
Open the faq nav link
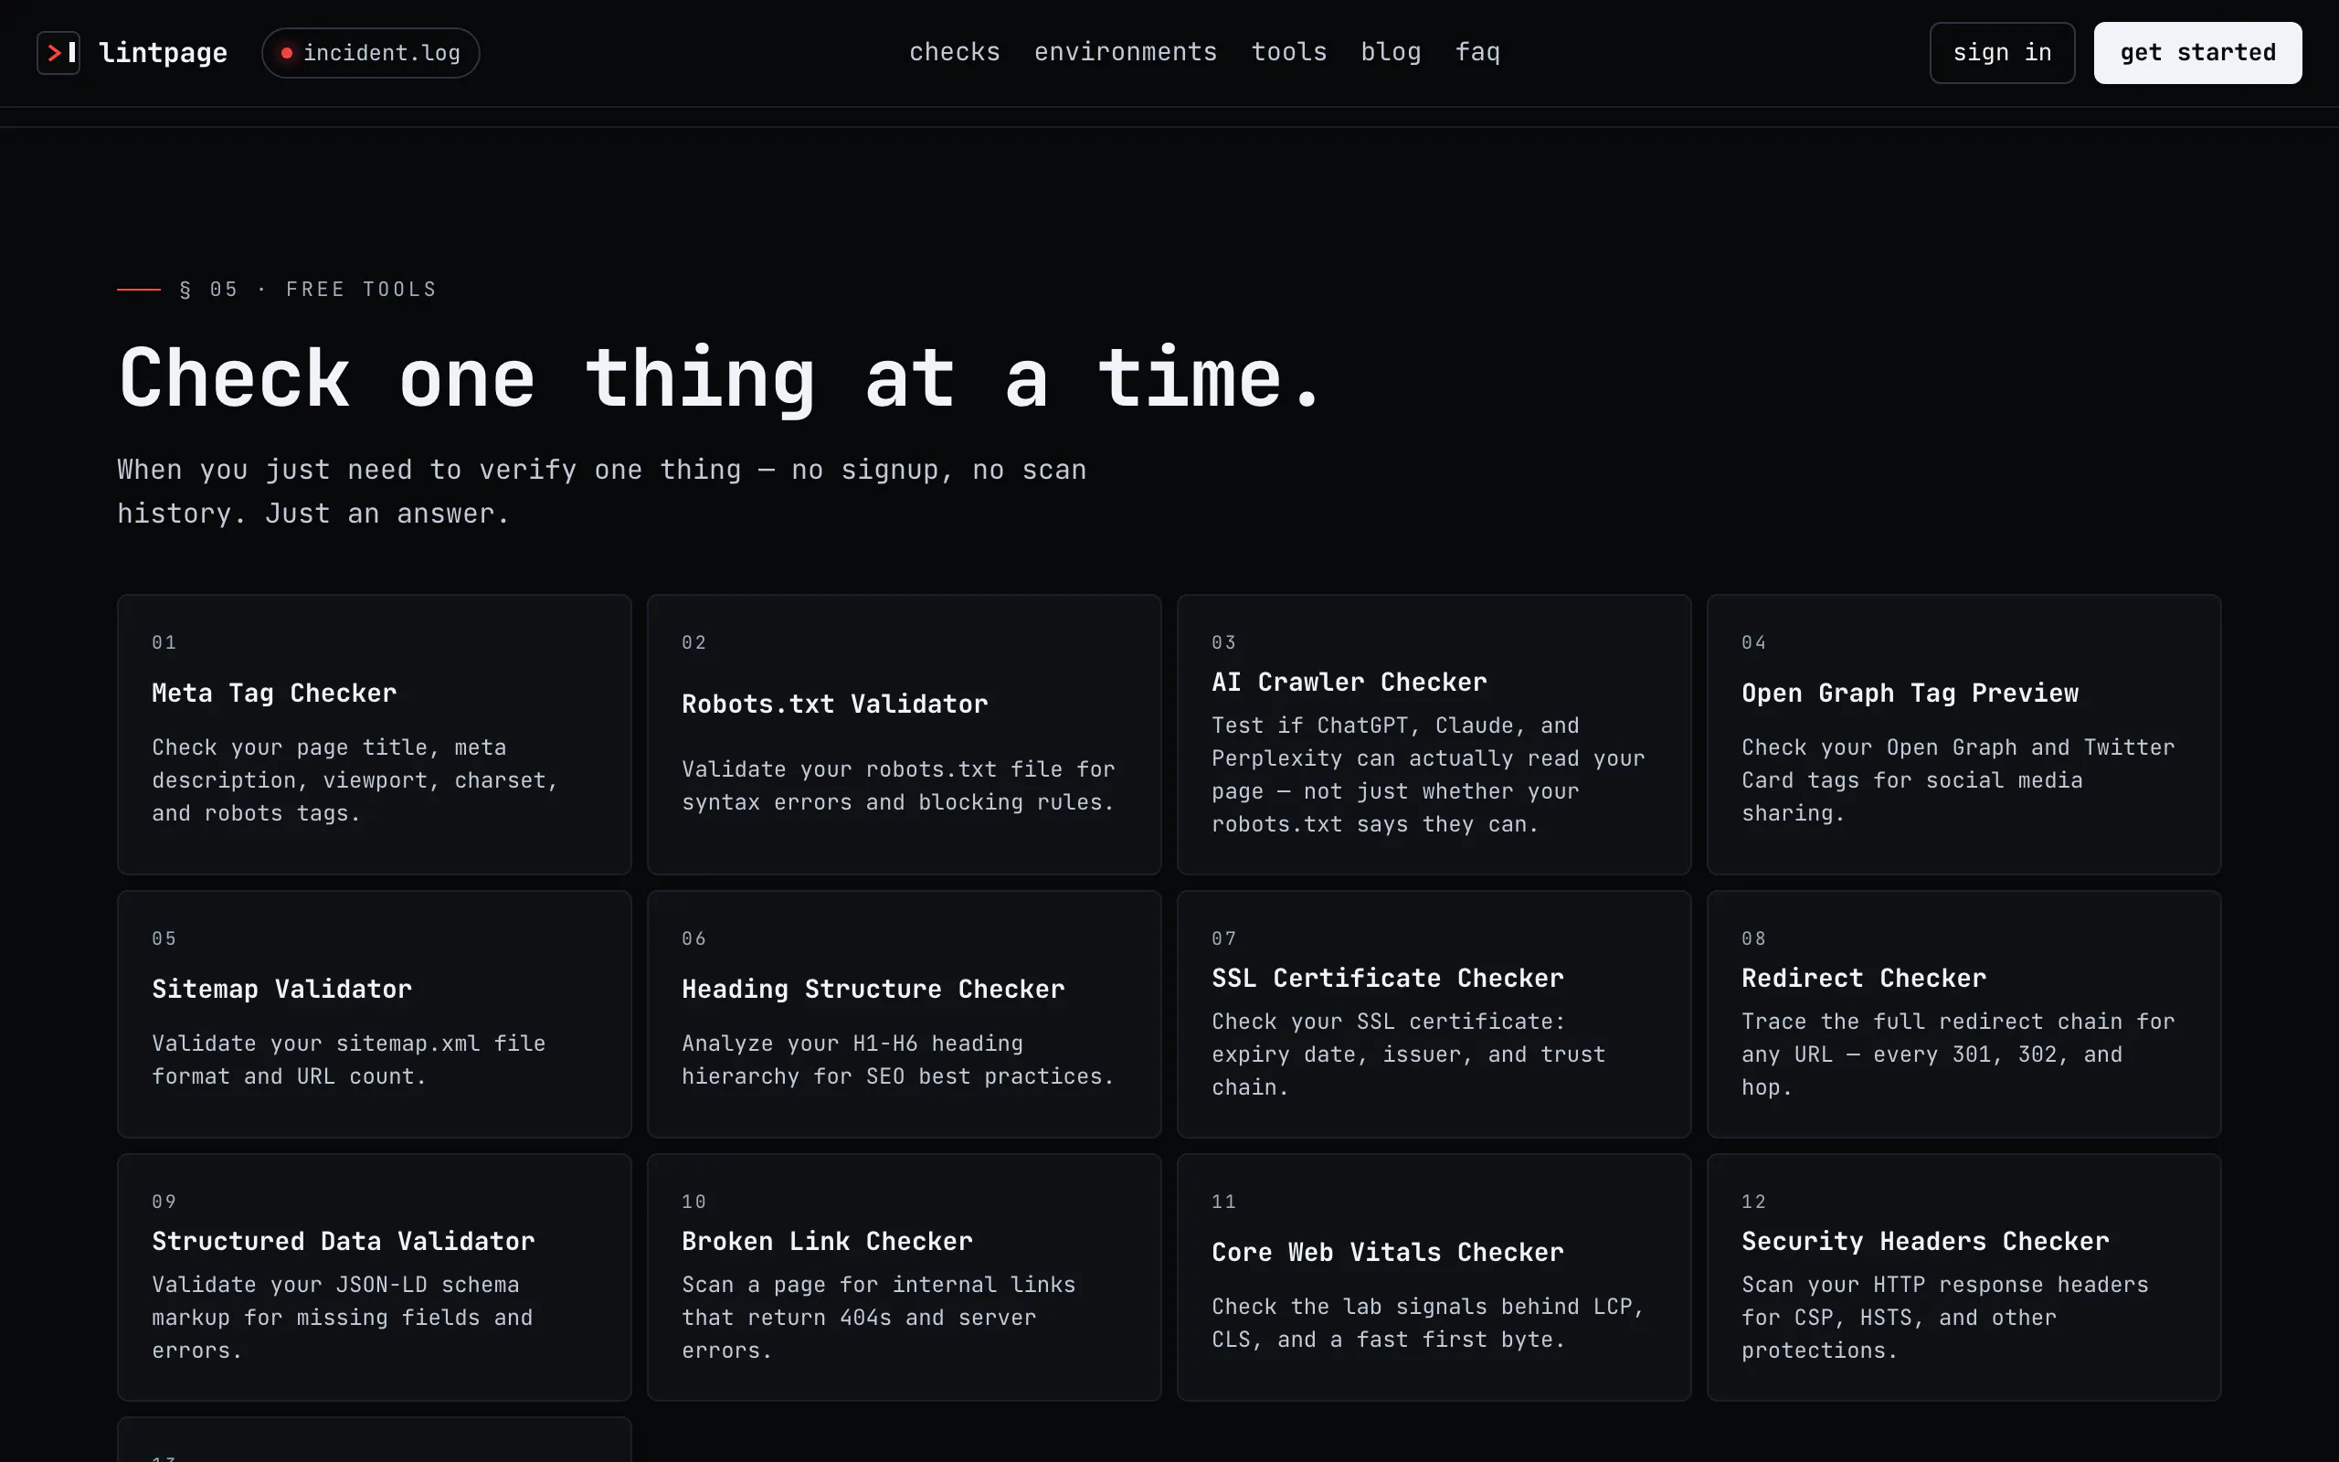pos(1477,52)
